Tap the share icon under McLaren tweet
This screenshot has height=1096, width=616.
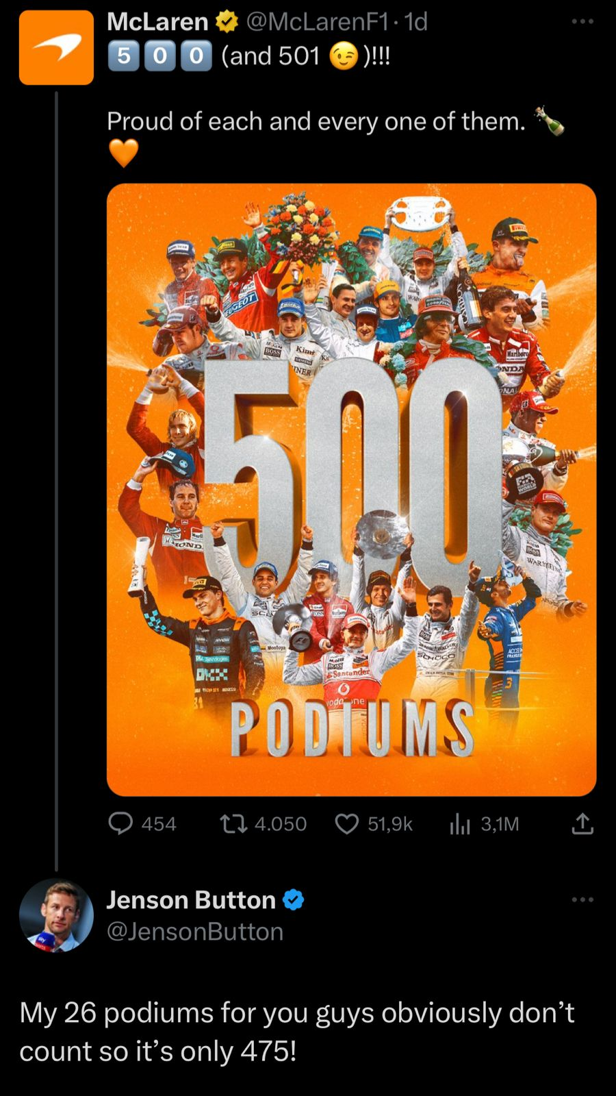[x=582, y=823]
